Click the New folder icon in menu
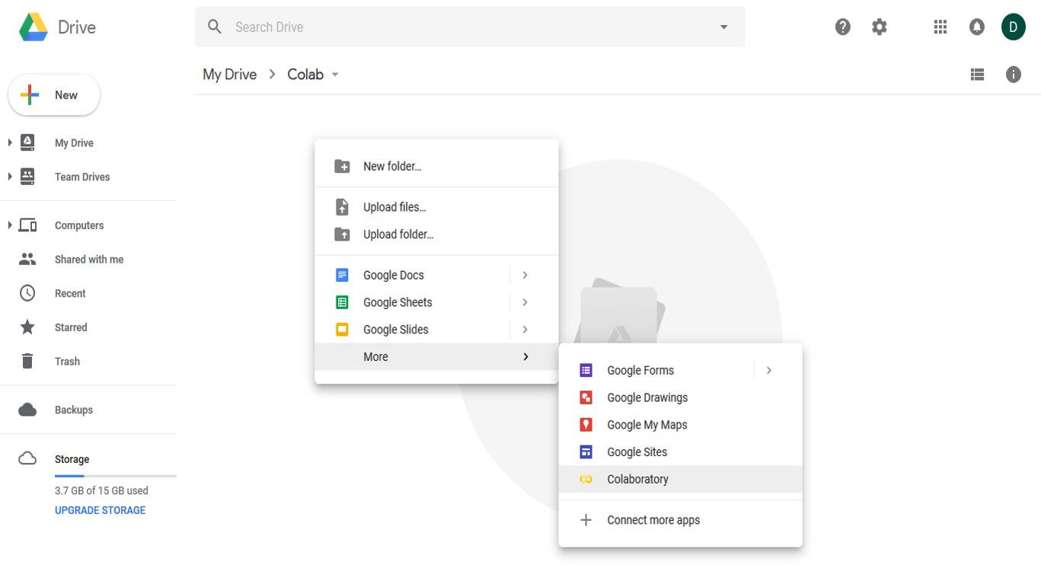This screenshot has height=584, width=1041. (342, 166)
